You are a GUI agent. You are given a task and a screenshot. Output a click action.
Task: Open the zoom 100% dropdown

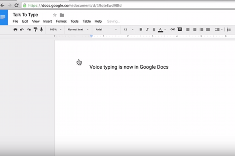click(55, 30)
